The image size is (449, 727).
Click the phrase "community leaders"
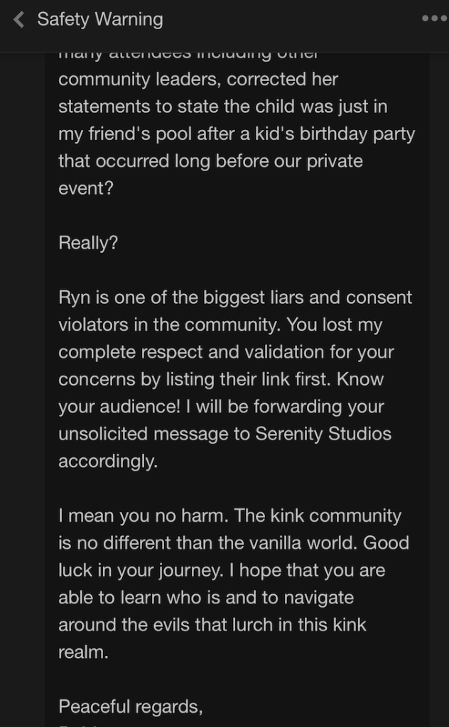139,80
